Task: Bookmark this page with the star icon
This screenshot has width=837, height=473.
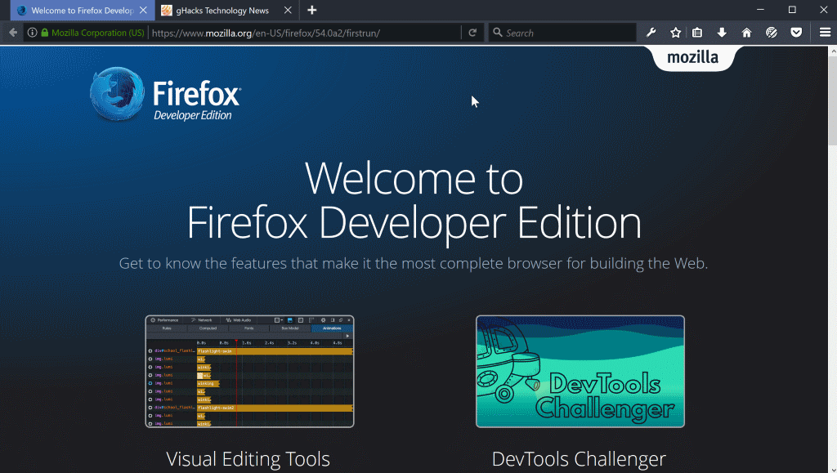Action: point(675,33)
